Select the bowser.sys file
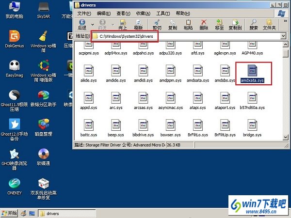The width and height of the screenshot is (291, 218). point(170,128)
